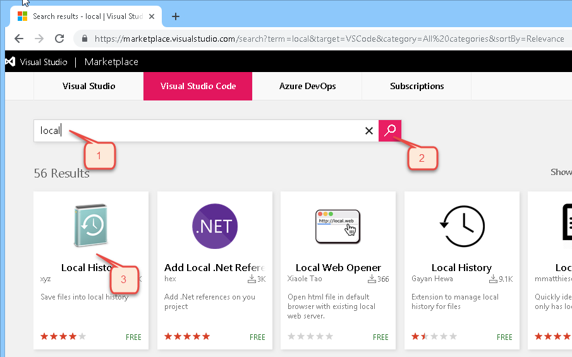Clear the search box with X icon
Image resolution: width=572 pixels, height=357 pixels.
coord(369,131)
